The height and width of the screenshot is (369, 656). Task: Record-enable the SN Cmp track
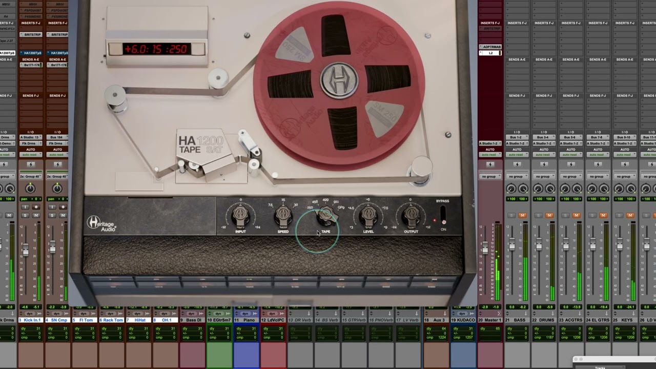(63, 207)
